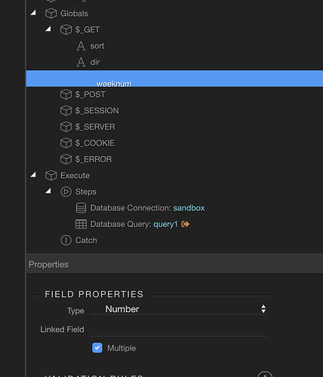Collapse the $_GET tree node

(48, 29)
